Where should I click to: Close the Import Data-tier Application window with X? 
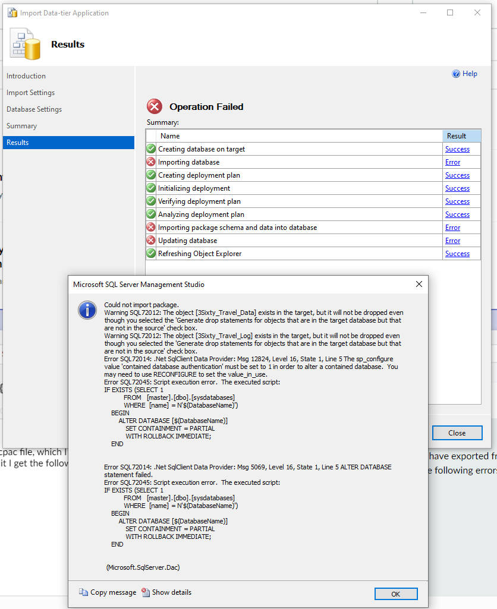477,13
